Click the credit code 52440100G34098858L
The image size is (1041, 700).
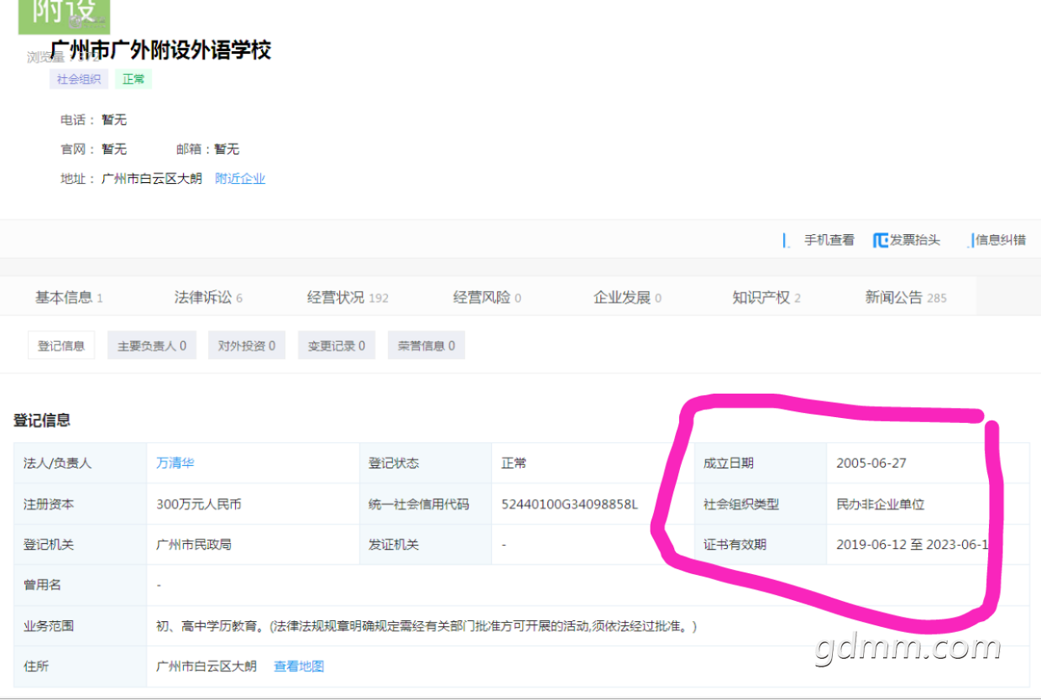[569, 504]
